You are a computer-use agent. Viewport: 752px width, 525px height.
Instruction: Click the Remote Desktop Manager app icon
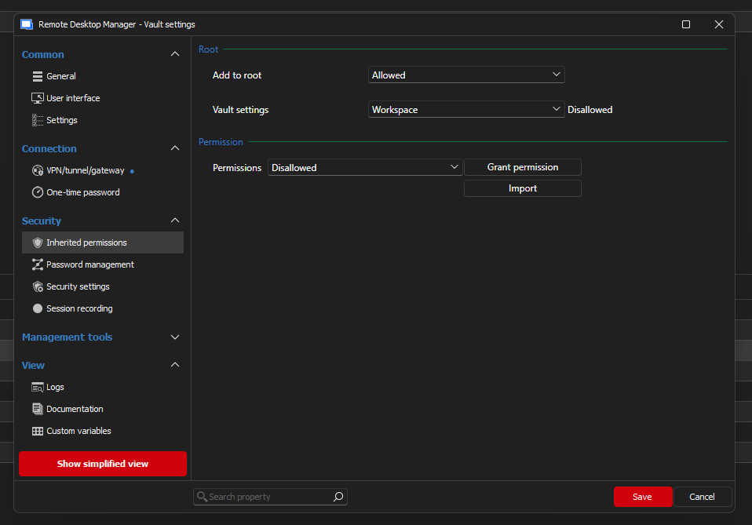pyautogui.click(x=27, y=24)
